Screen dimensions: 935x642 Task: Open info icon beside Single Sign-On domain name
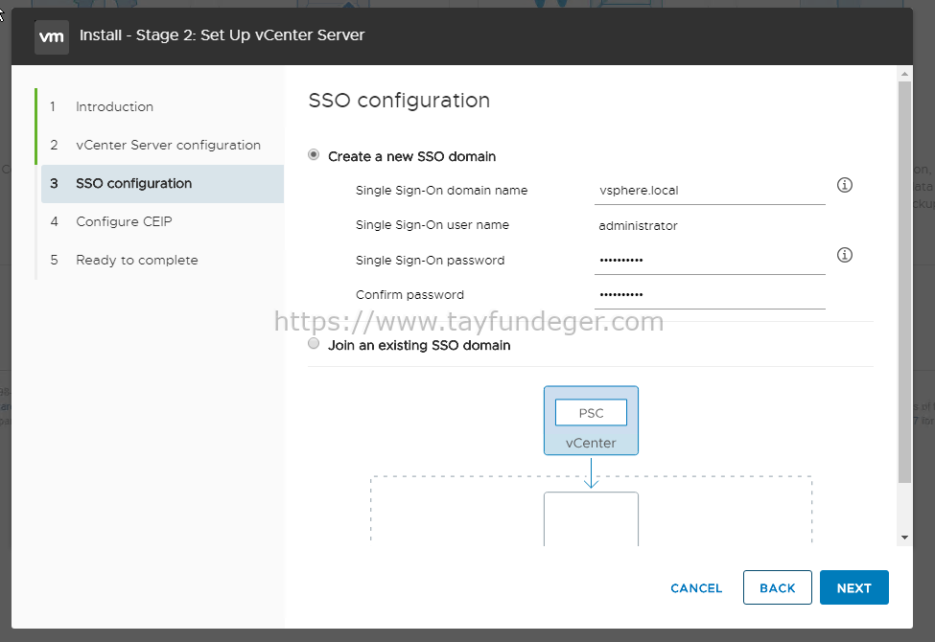pos(844,185)
